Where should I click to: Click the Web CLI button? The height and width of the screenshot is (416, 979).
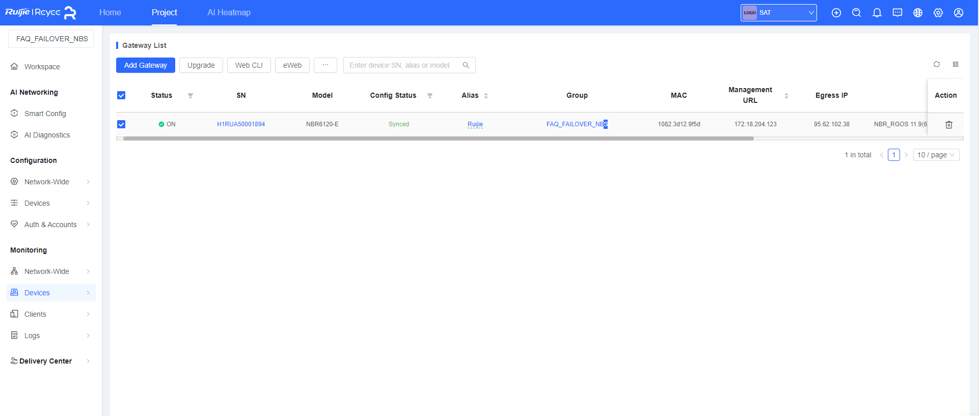[x=249, y=65]
